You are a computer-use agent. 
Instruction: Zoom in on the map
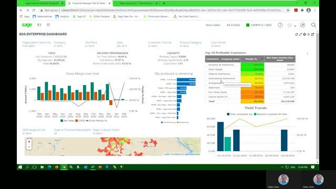(29, 142)
